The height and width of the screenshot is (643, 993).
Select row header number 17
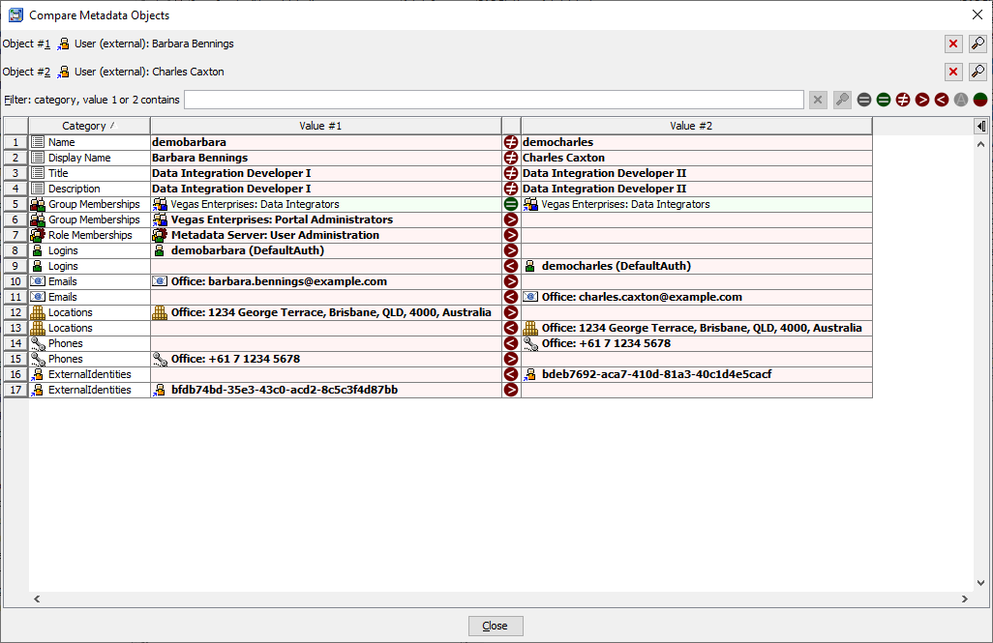coord(15,390)
